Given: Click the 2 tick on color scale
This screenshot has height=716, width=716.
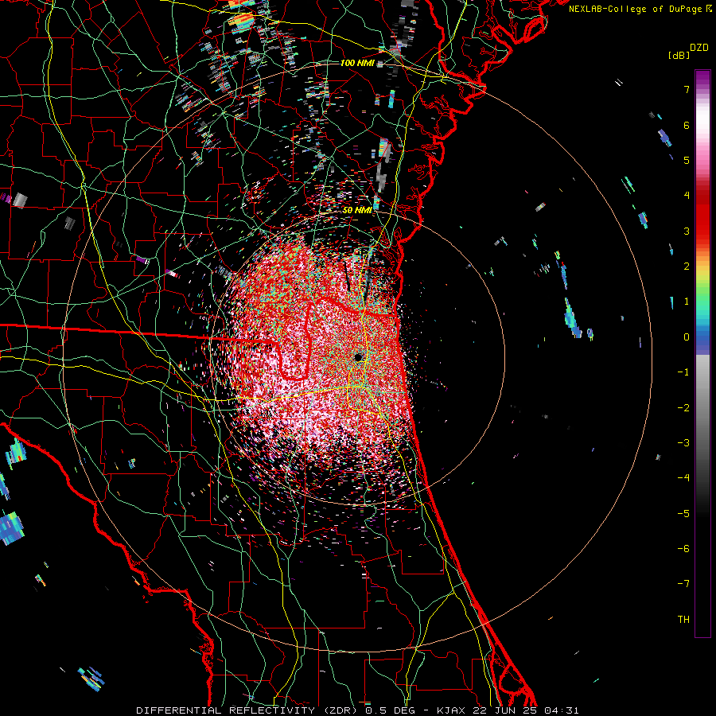Looking at the screenshot, I should (687, 267).
